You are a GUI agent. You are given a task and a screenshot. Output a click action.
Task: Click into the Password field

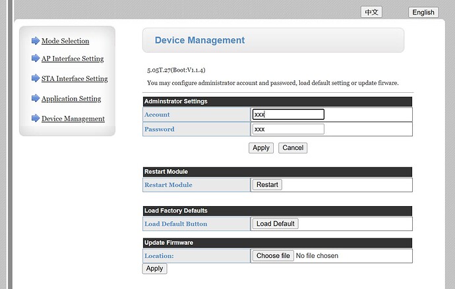pos(288,129)
